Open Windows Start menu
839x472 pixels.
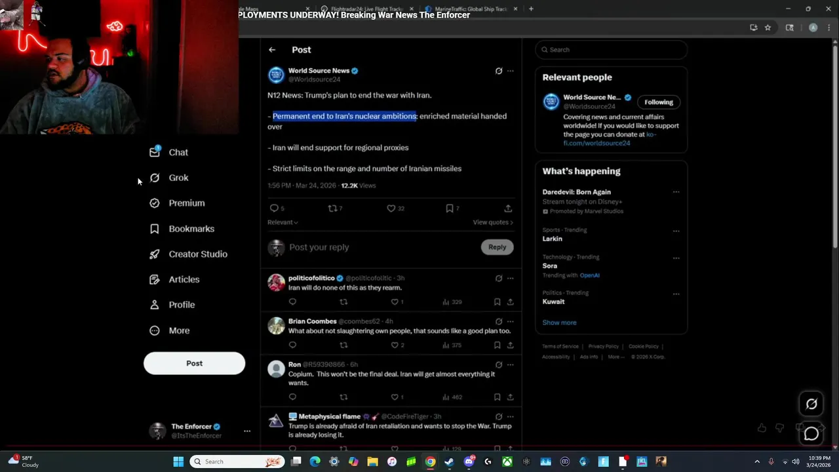coord(178,462)
